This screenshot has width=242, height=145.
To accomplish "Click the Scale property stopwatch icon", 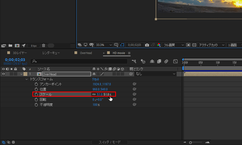I will (36, 94).
